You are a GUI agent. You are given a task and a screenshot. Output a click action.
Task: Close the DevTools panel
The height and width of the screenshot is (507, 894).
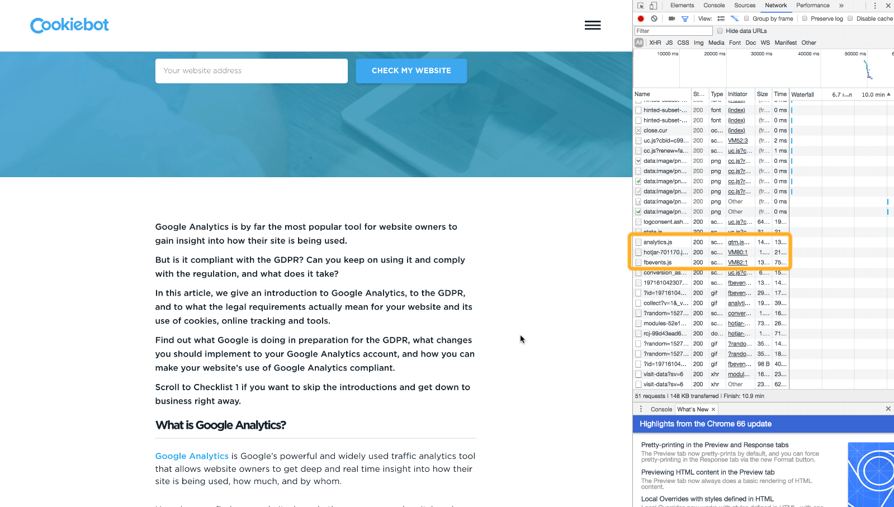coord(888,6)
